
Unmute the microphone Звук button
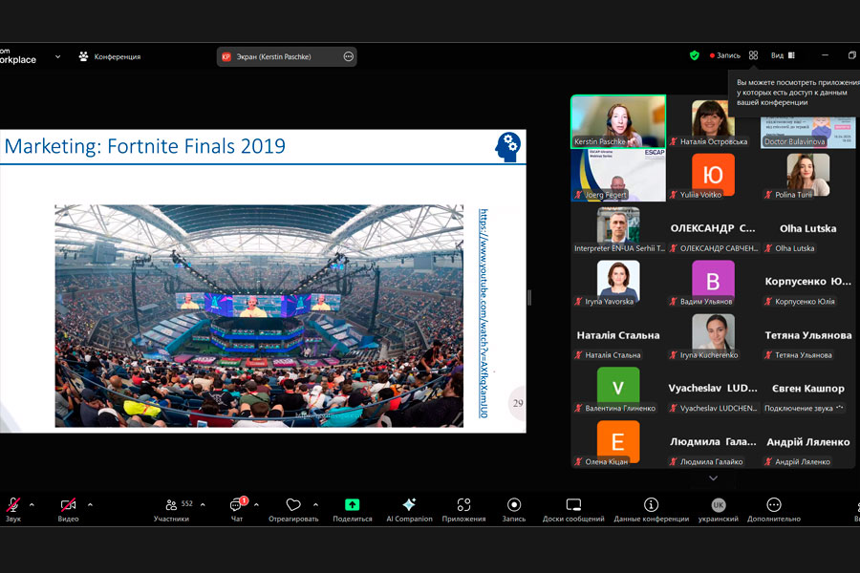tap(13, 509)
